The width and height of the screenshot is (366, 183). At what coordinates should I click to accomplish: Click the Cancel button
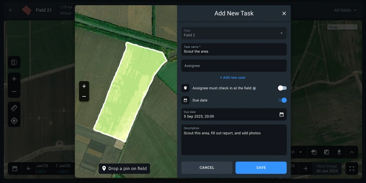pos(207,168)
